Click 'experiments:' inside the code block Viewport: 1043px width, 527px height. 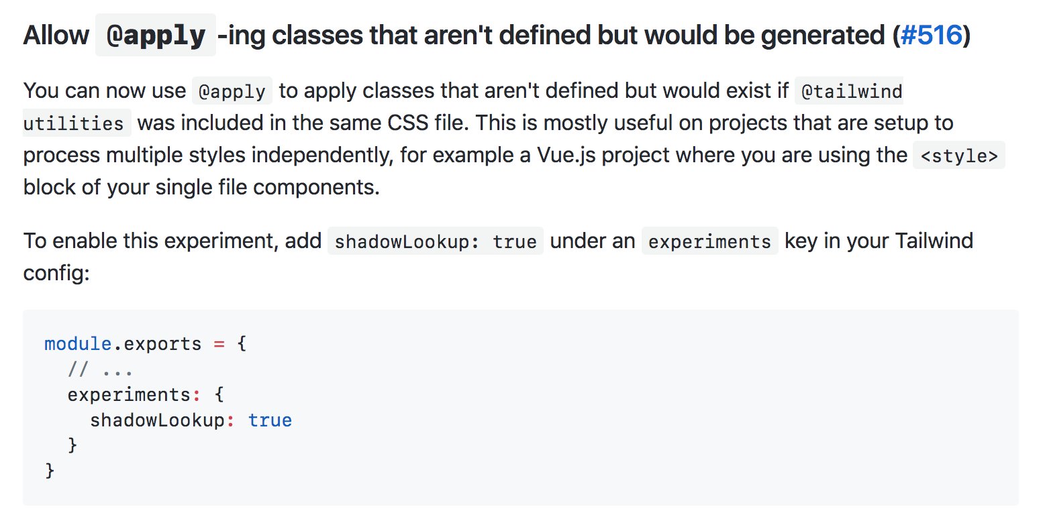[134, 395]
